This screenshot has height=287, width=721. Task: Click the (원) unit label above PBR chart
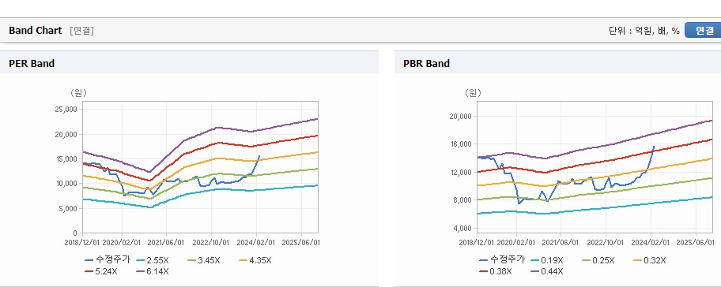click(x=473, y=93)
